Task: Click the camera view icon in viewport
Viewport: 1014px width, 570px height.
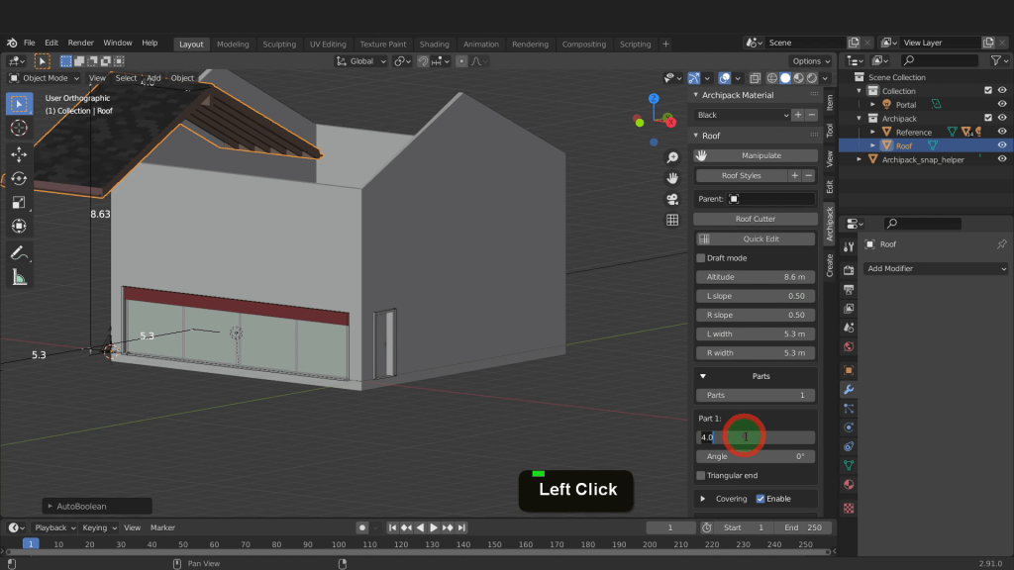Action: click(x=672, y=199)
